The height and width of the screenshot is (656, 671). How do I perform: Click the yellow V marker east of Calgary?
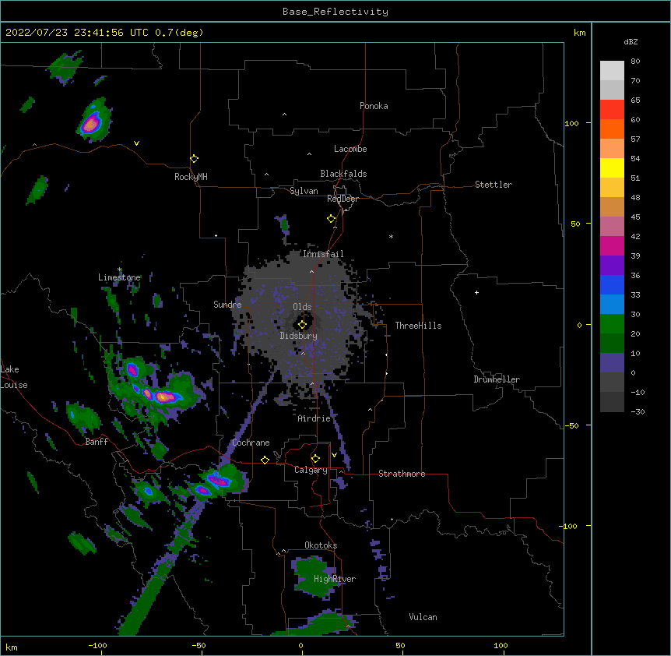334,455
